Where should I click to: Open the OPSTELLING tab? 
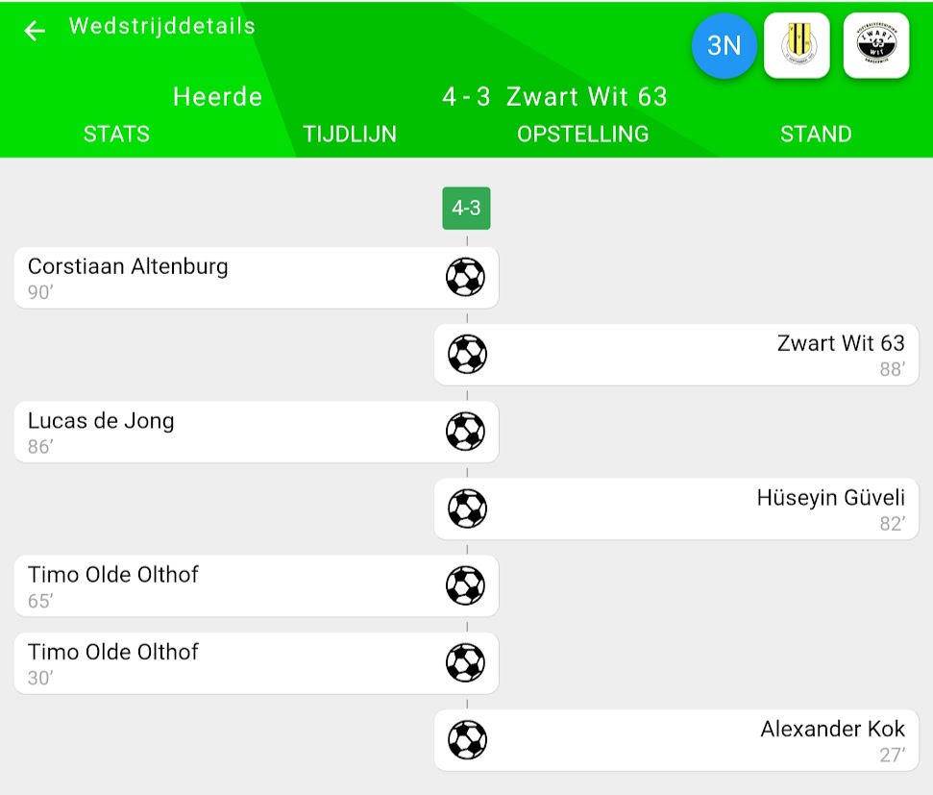pos(582,134)
